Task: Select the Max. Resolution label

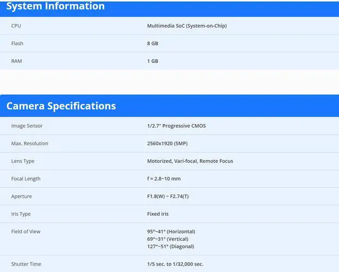Action: (x=30, y=144)
